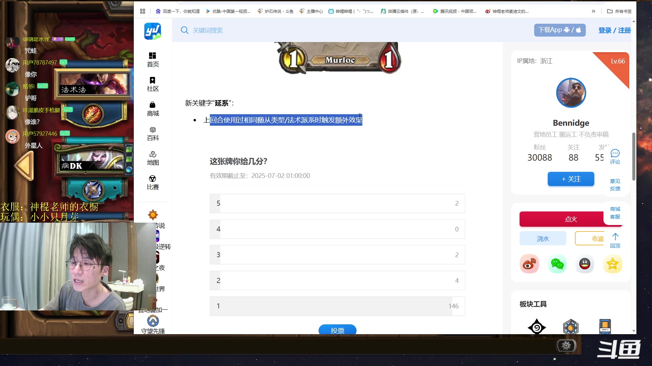
Task: Open 百科 in the sidebar
Action: [153, 134]
